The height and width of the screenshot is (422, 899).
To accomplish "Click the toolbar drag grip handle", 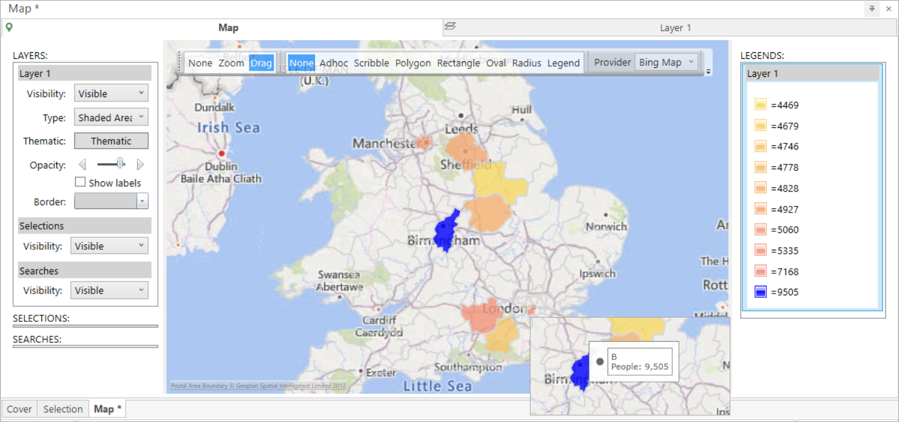I will 179,62.
